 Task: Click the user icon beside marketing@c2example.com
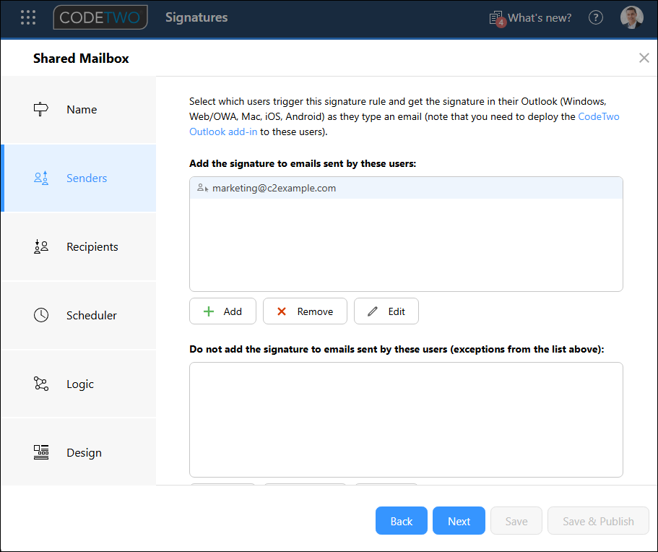(x=203, y=188)
